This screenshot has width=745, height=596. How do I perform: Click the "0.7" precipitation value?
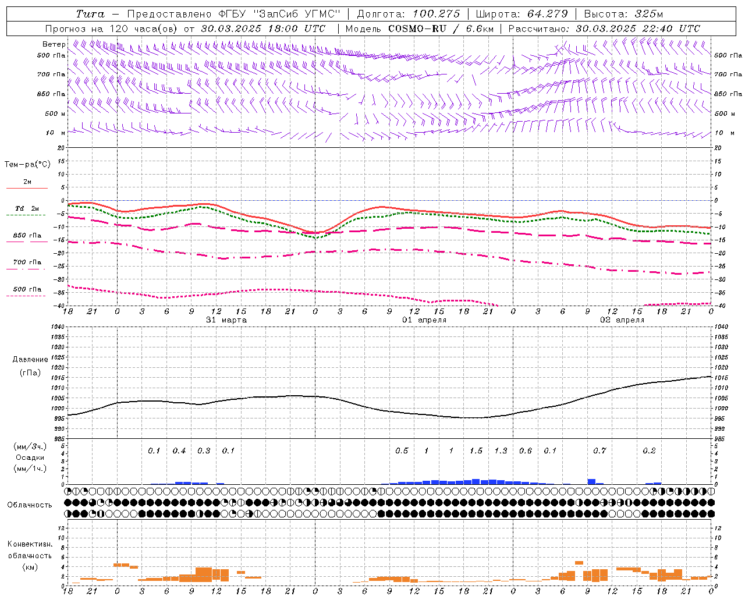coord(599,451)
